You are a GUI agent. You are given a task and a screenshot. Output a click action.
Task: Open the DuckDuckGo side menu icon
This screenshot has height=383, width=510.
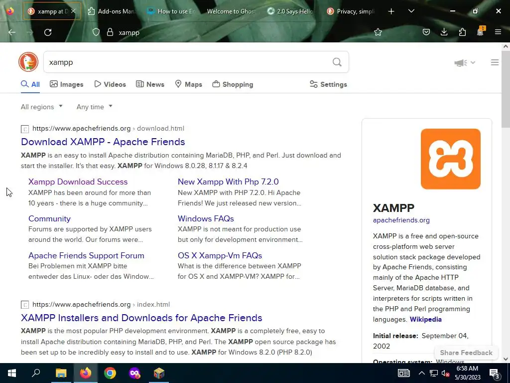pyautogui.click(x=495, y=62)
